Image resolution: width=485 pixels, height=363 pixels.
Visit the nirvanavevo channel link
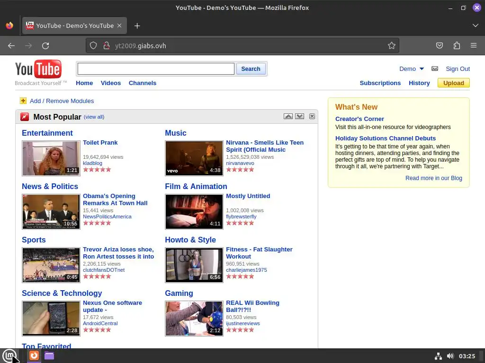(x=240, y=163)
